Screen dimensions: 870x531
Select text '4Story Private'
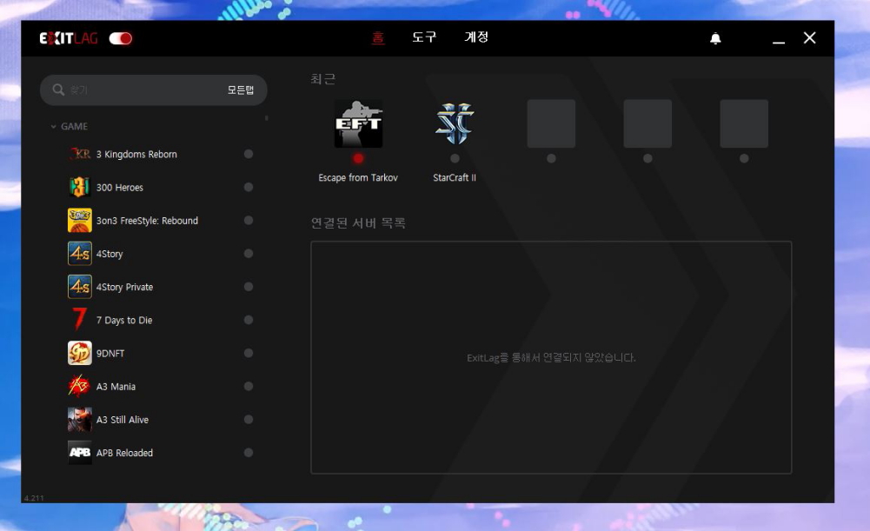tap(124, 287)
